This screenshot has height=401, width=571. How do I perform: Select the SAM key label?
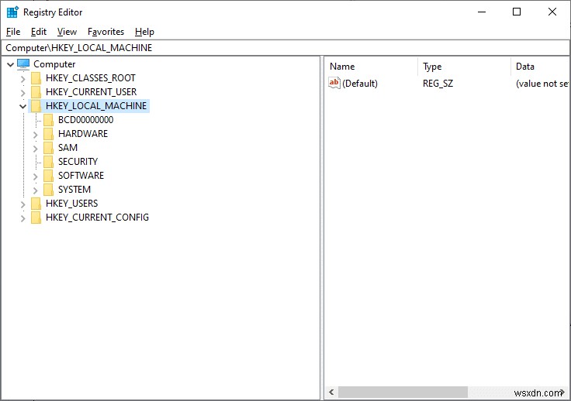[x=67, y=148]
